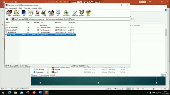Open Mail app from taskbar
Image resolution: width=170 pixels, height=95 pixels.
tap(22, 93)
